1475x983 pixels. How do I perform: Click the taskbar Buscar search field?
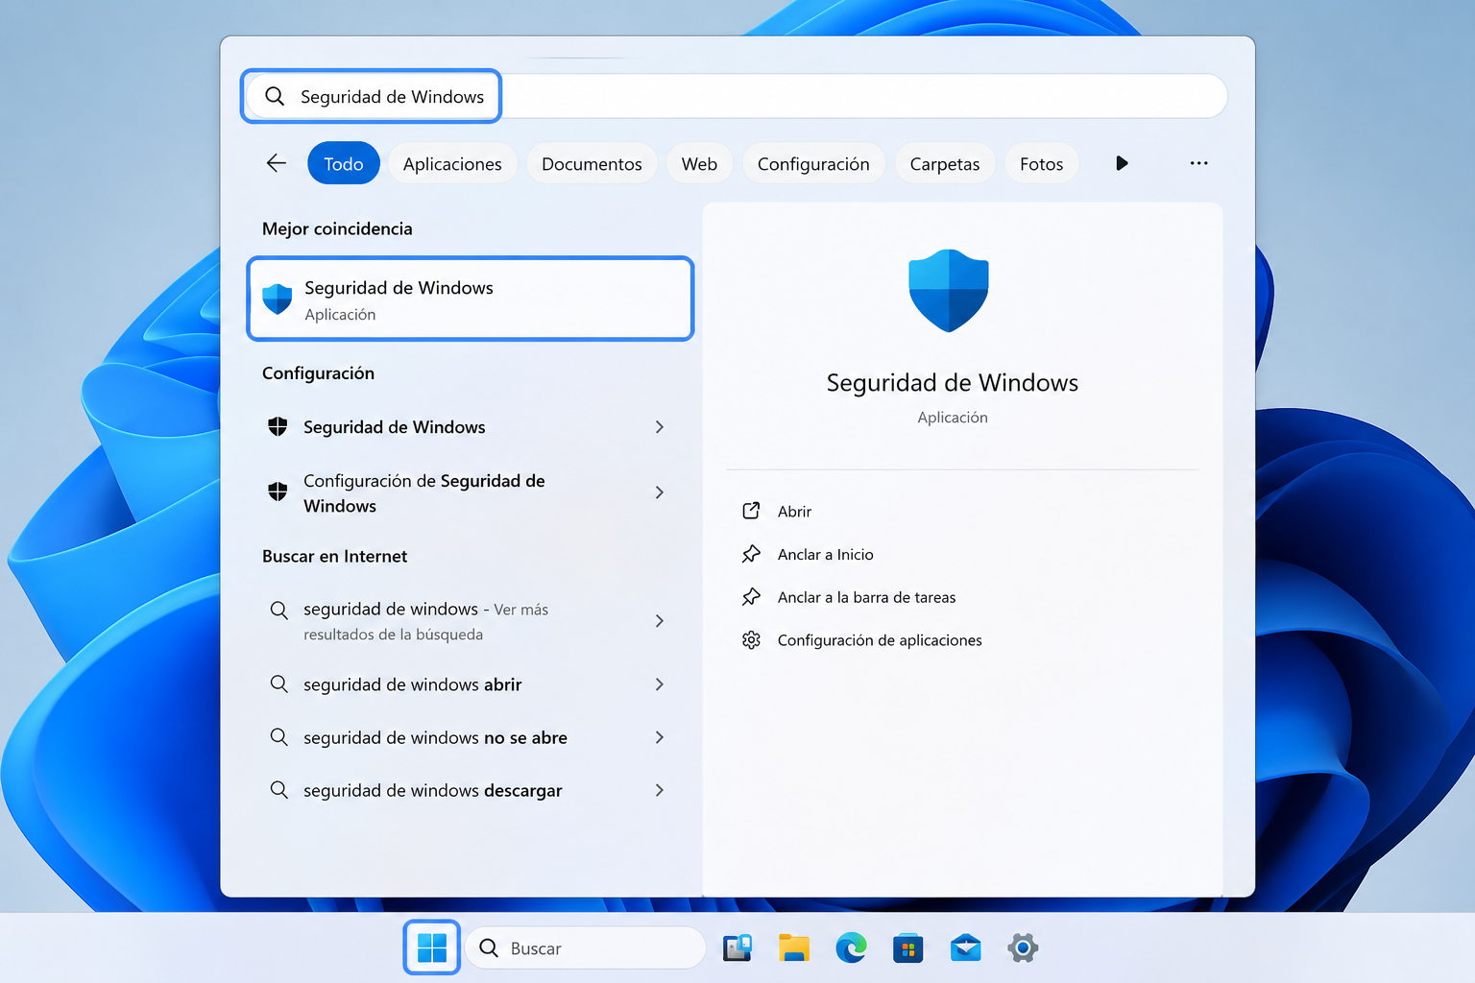pos(586,948)
